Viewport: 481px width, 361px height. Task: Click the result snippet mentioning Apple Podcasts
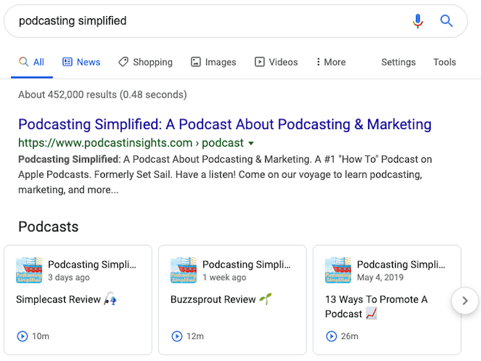coord(225,174)
